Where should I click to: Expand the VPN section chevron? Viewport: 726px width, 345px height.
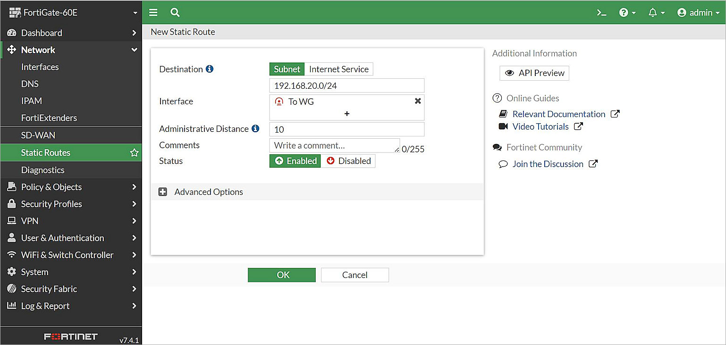pyautogui.click(x=134, y=220)
